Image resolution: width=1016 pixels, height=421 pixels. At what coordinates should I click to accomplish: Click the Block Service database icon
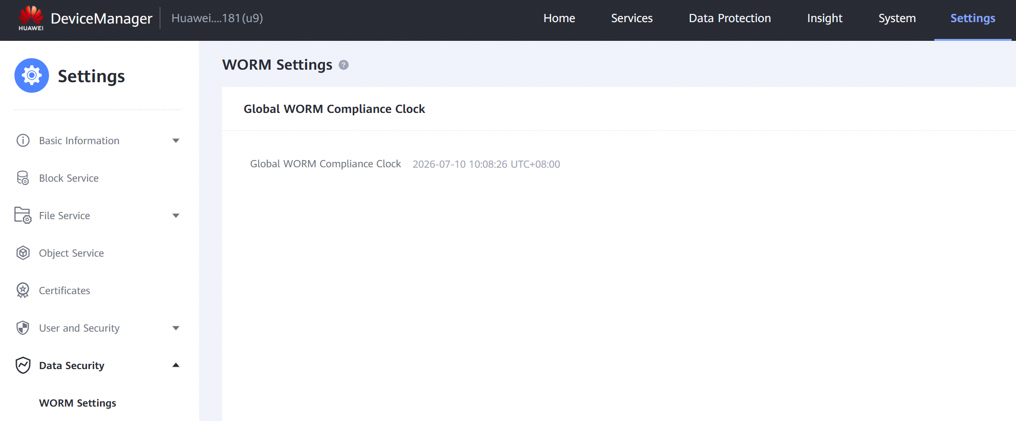coord(23,178)
